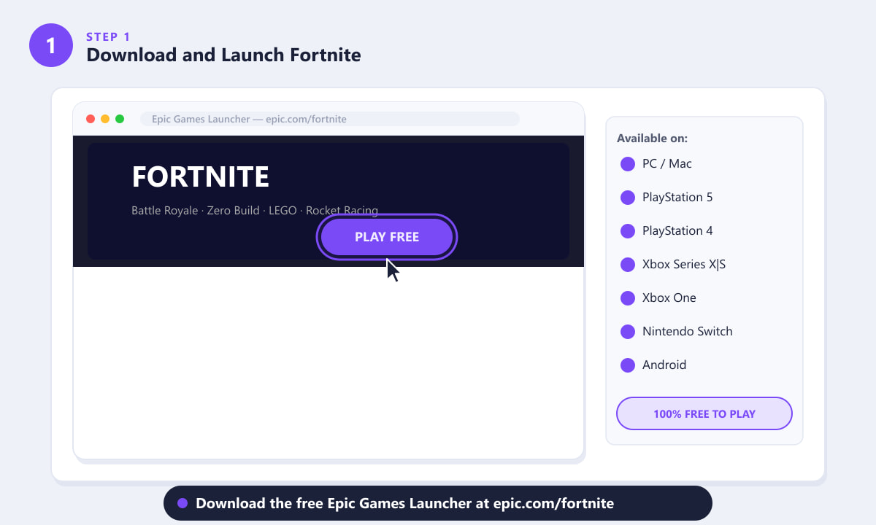Click the purple bullet beside Xbox Series X|S
876x525 pixels.
coord(628,265)
